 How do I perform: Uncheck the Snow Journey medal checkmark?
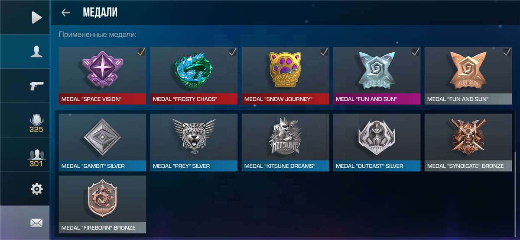(324, 52)
